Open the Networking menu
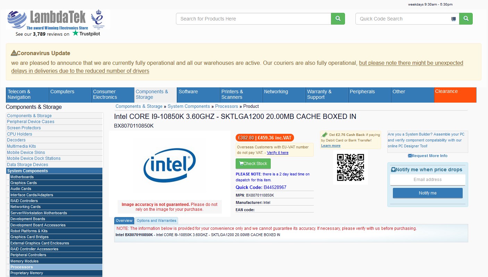The height and width of the screenshot is (277, 488). click(284, 95)
